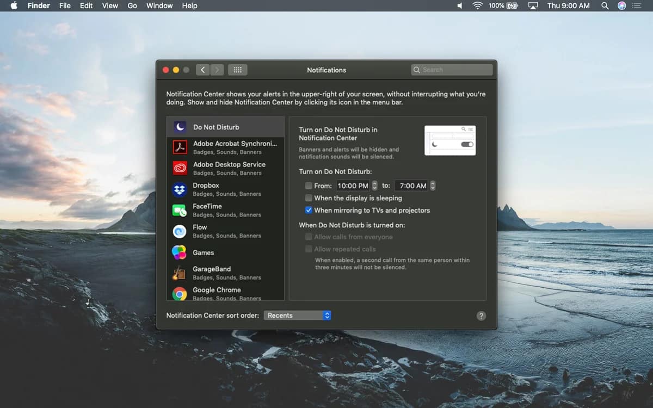Viewport: 653px width, 408px height.
Task: Enable the From scheduled time checkbox
Action: (309, 186)
